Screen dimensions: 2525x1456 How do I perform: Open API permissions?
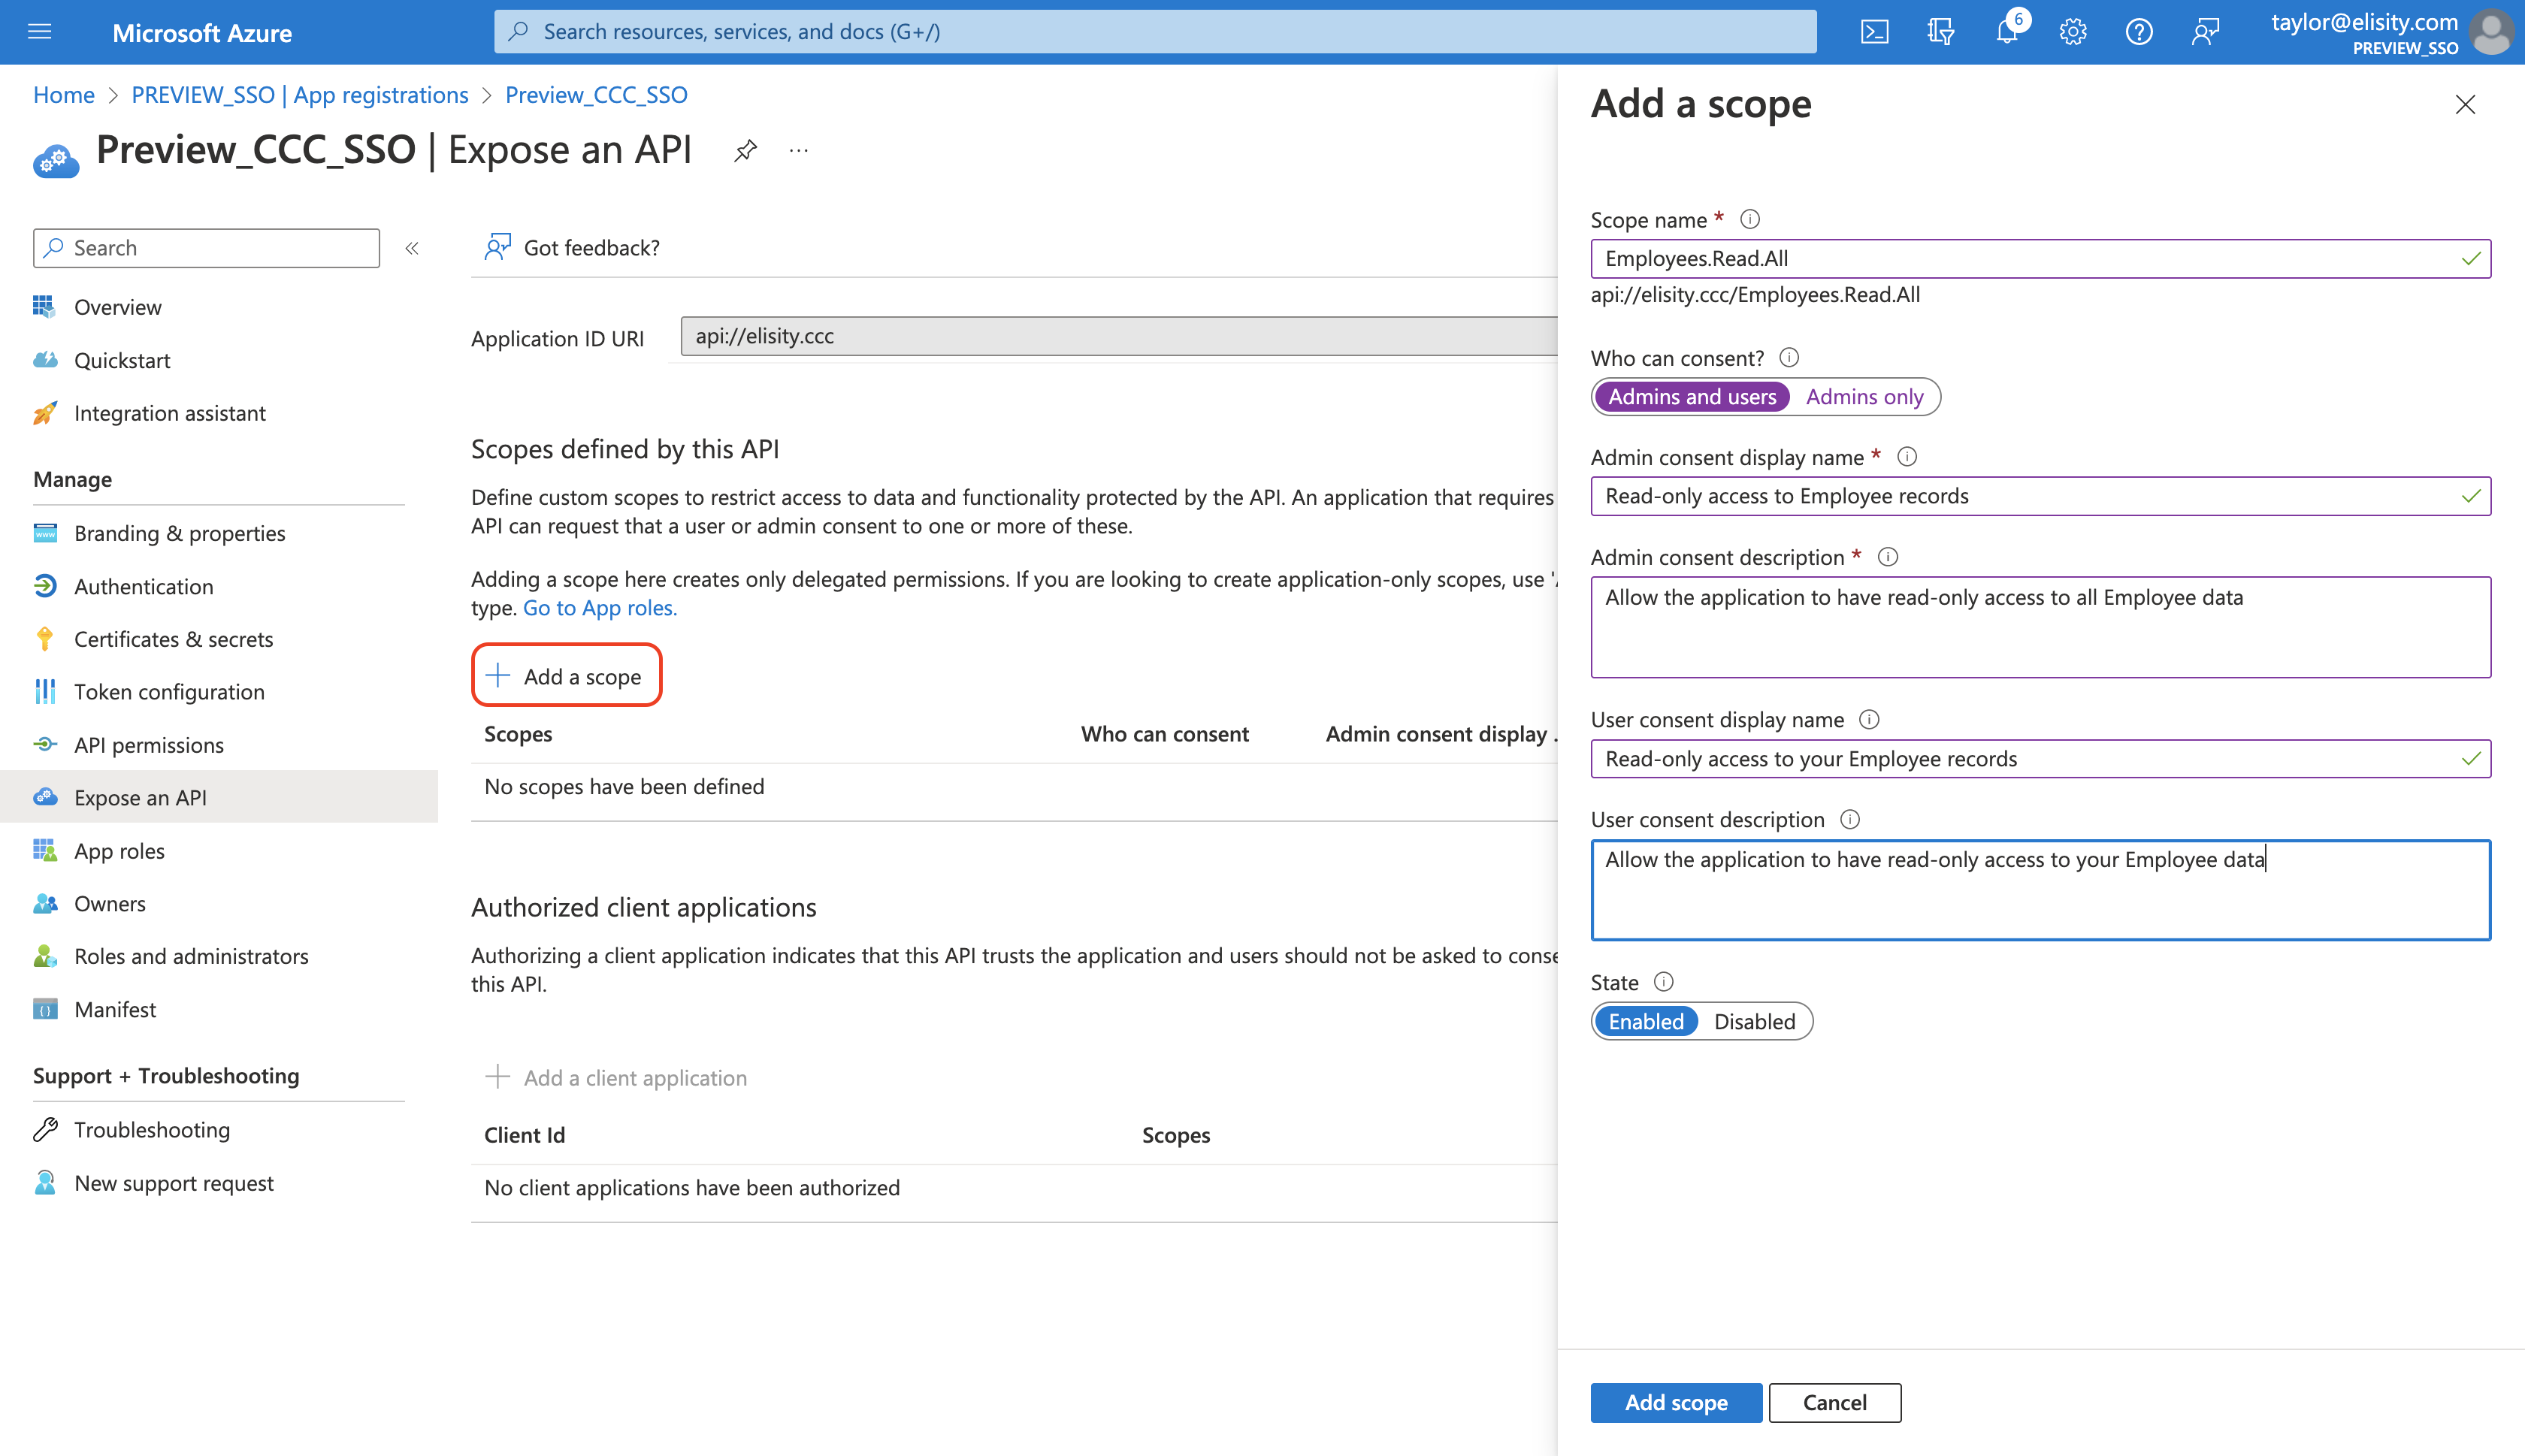(149, 745)
